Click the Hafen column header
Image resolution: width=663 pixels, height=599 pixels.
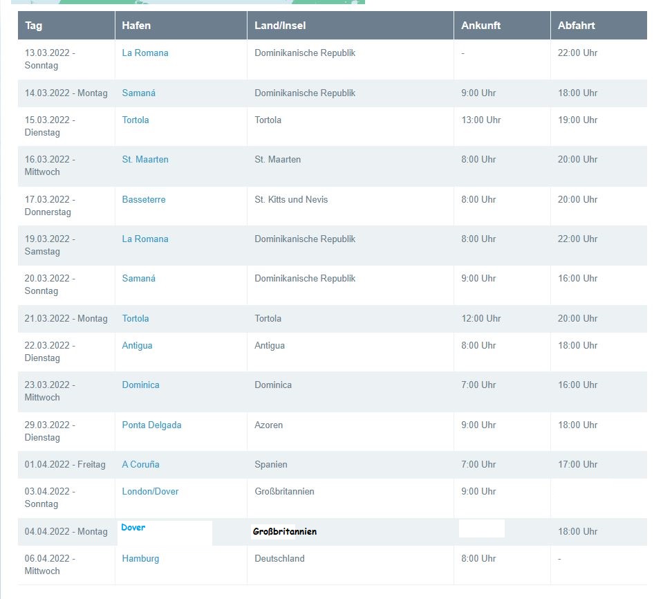pyautogui.click(x=136, y=26)
